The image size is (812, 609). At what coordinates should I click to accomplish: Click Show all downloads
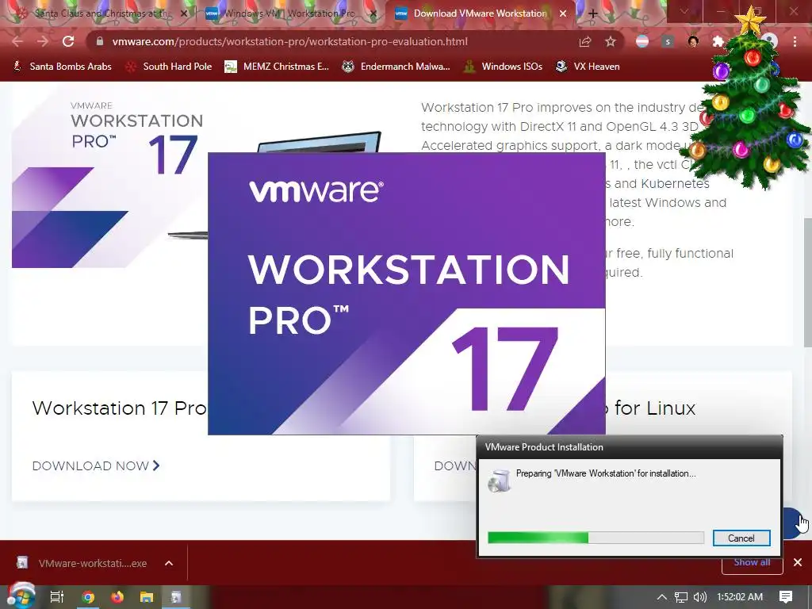752,562
